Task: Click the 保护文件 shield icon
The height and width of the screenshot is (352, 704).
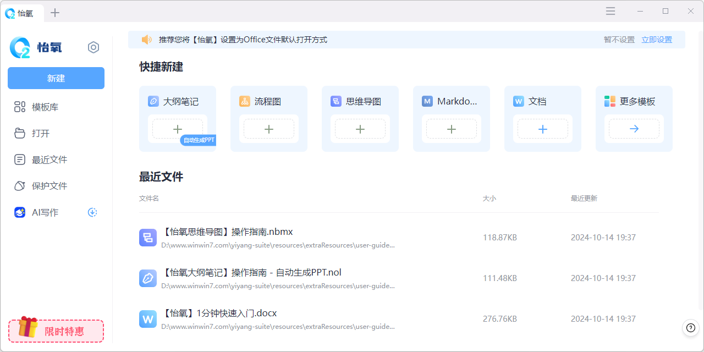Action: (x=20, y=186)
